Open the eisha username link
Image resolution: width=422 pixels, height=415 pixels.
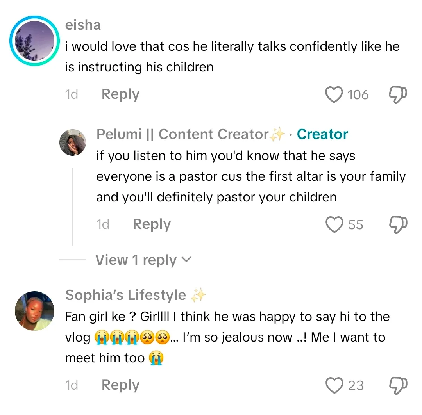83,25
